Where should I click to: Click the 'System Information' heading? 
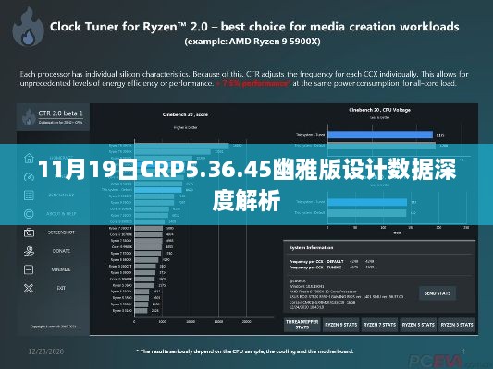coord(311,247)
